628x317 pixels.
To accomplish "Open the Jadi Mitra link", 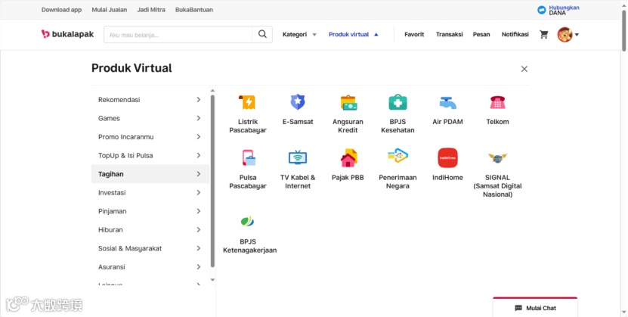I will point(151,10).
